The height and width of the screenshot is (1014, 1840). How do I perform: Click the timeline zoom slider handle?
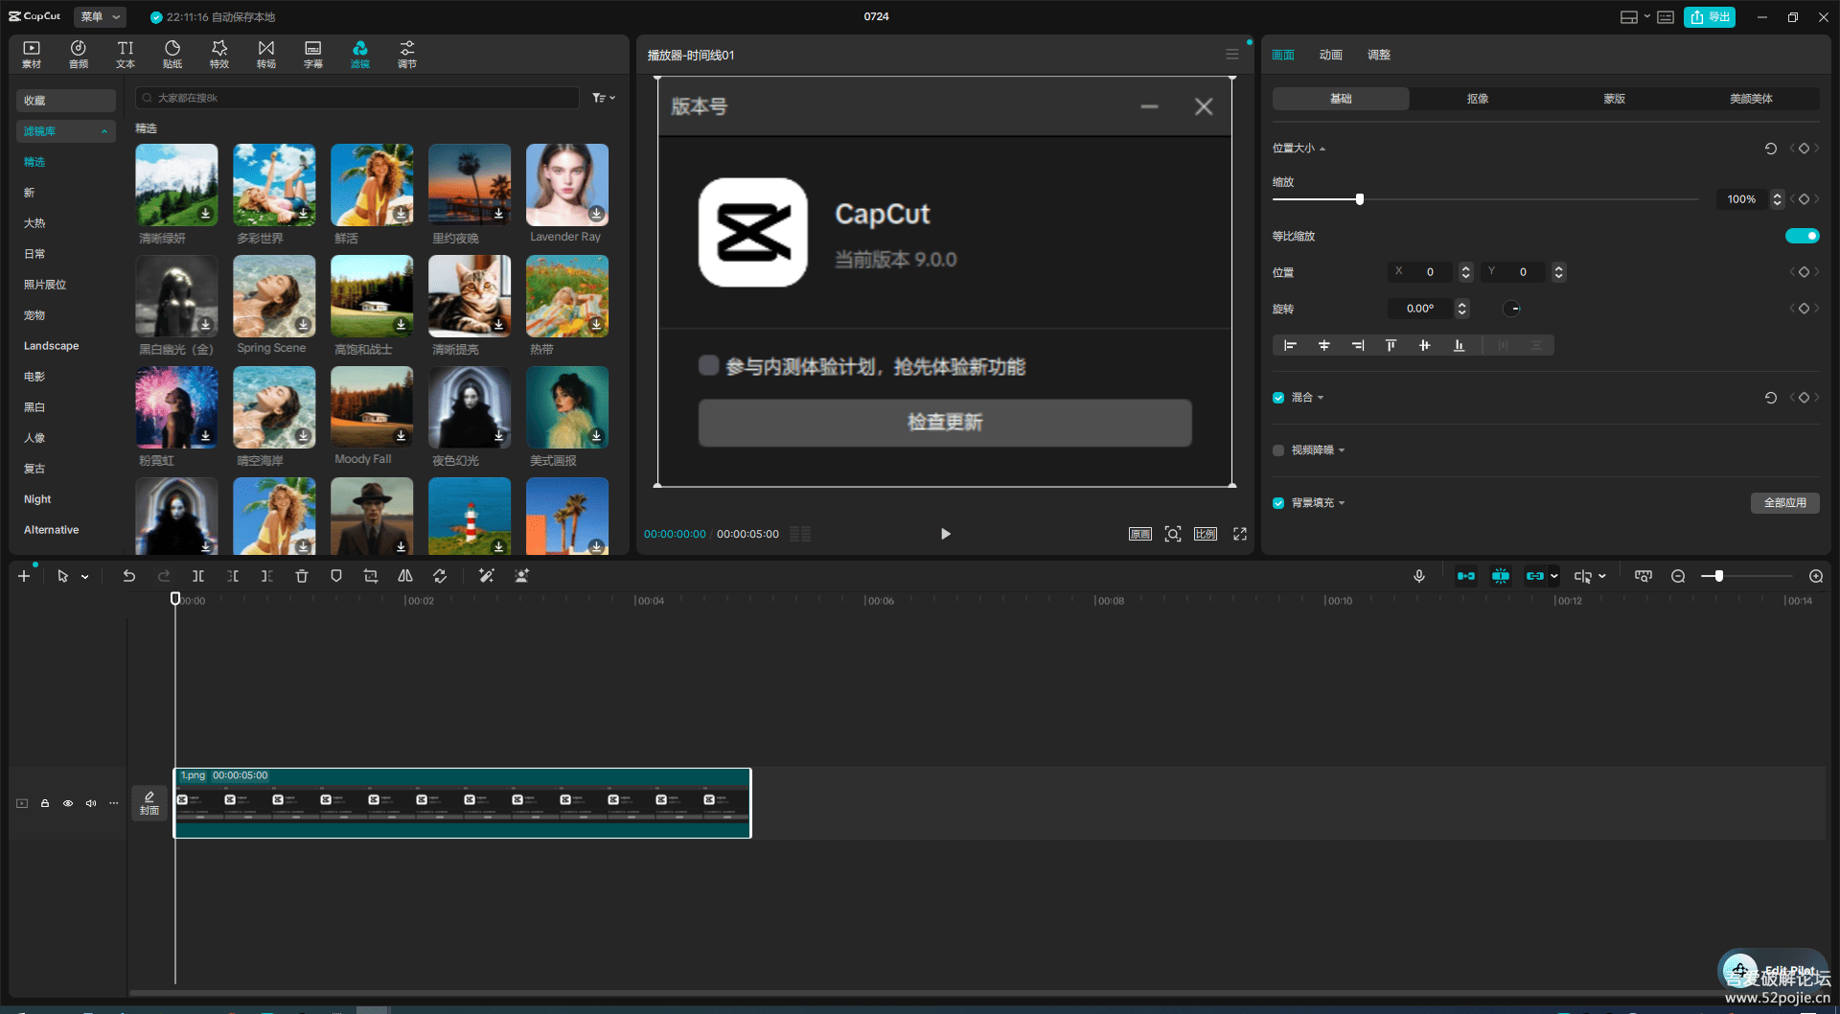pyautogui.click(x=1719, y=576)
